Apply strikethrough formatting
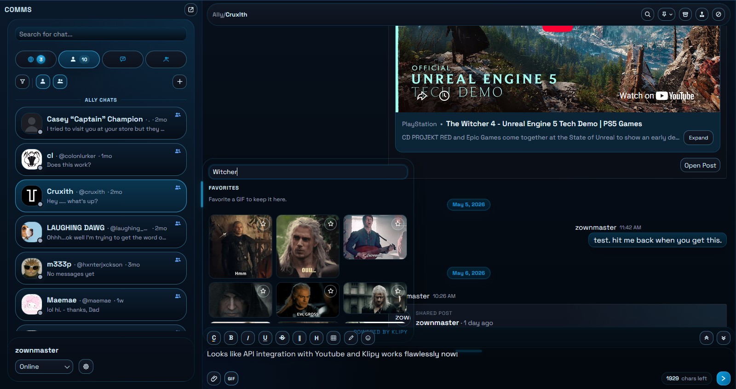736x389 pixels. tap(282, 338)
